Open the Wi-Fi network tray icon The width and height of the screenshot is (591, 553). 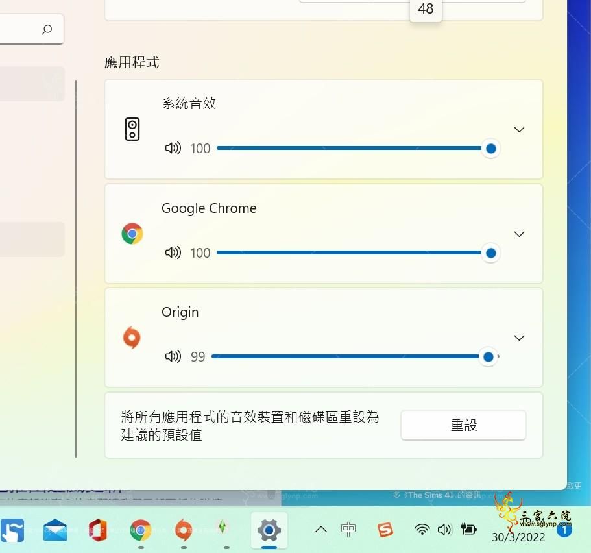tap(422, 530)
